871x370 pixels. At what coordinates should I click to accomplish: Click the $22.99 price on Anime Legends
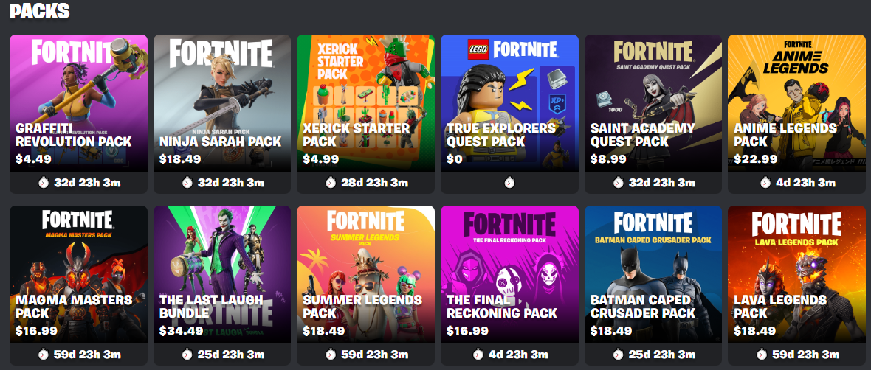point(755,160)
